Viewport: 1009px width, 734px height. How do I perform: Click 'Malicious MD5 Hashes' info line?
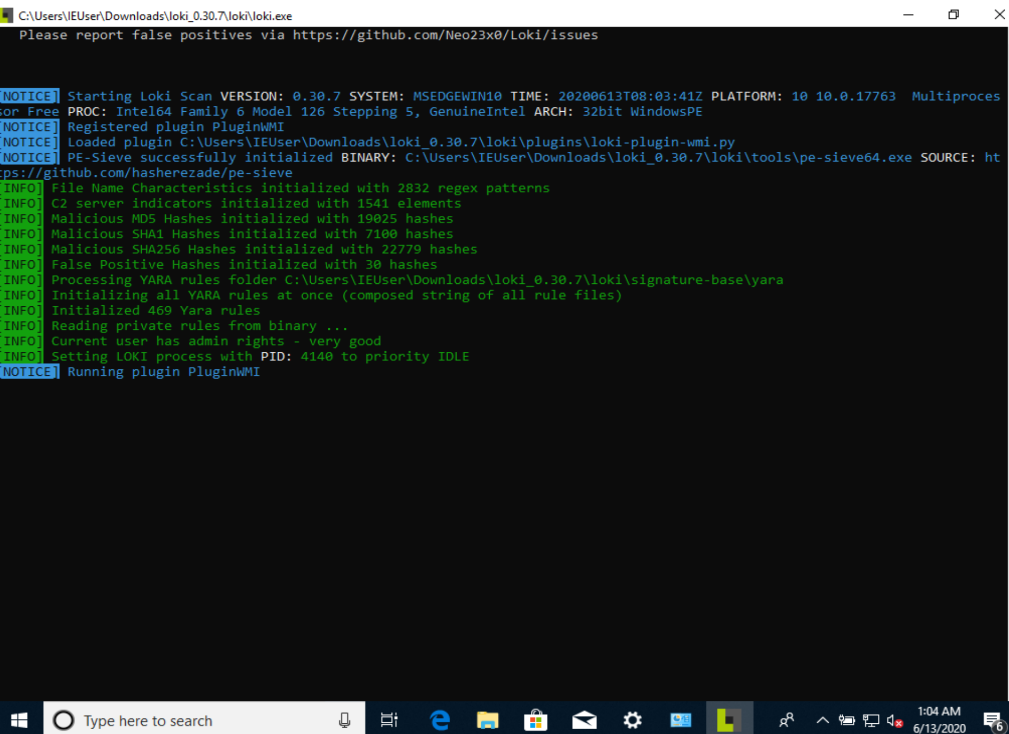pos(252,219)
